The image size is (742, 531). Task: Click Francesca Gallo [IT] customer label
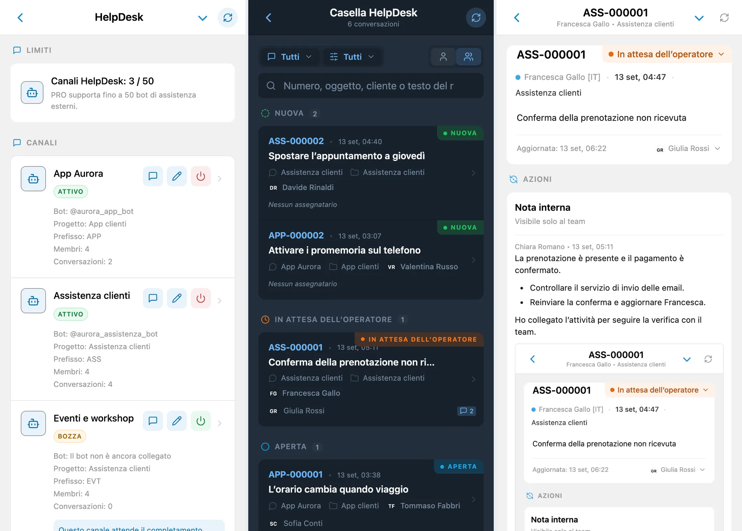562,77
